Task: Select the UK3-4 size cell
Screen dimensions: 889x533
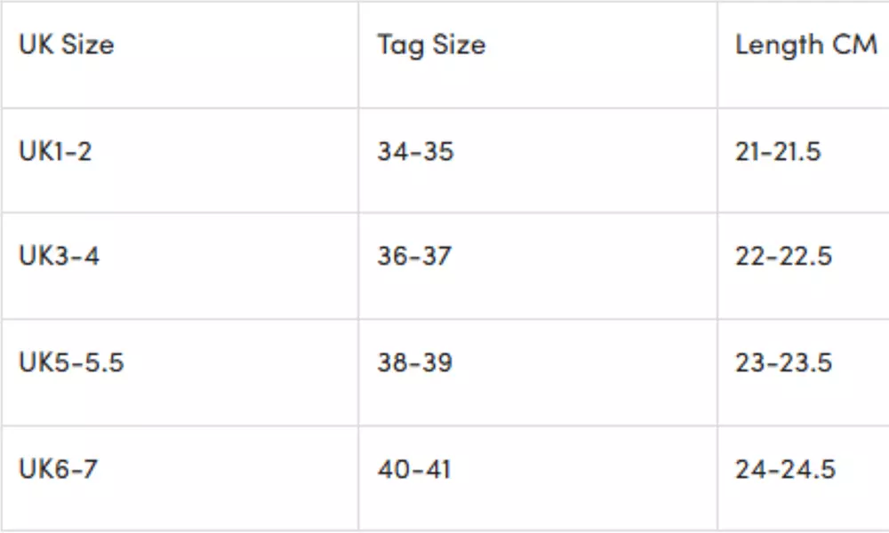Action: 60,257
